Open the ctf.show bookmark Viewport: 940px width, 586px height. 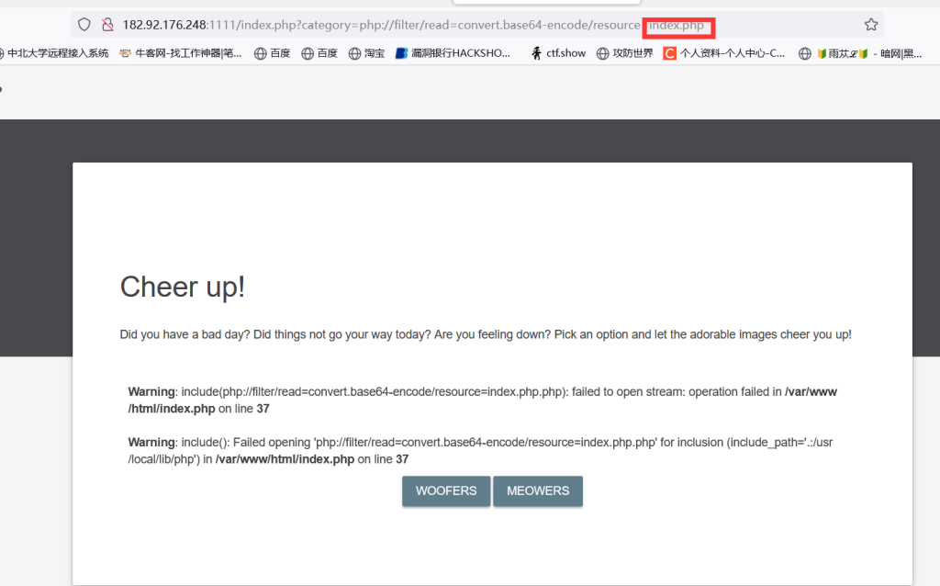(x=558, y=53)
